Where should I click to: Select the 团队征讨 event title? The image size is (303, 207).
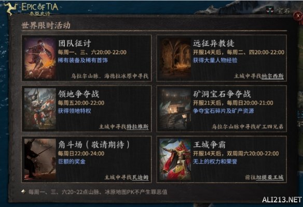(75, 43)
